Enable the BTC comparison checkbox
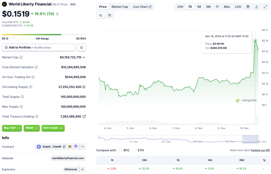The width and height of the screenshot is (271, 174). click(120, 150)
